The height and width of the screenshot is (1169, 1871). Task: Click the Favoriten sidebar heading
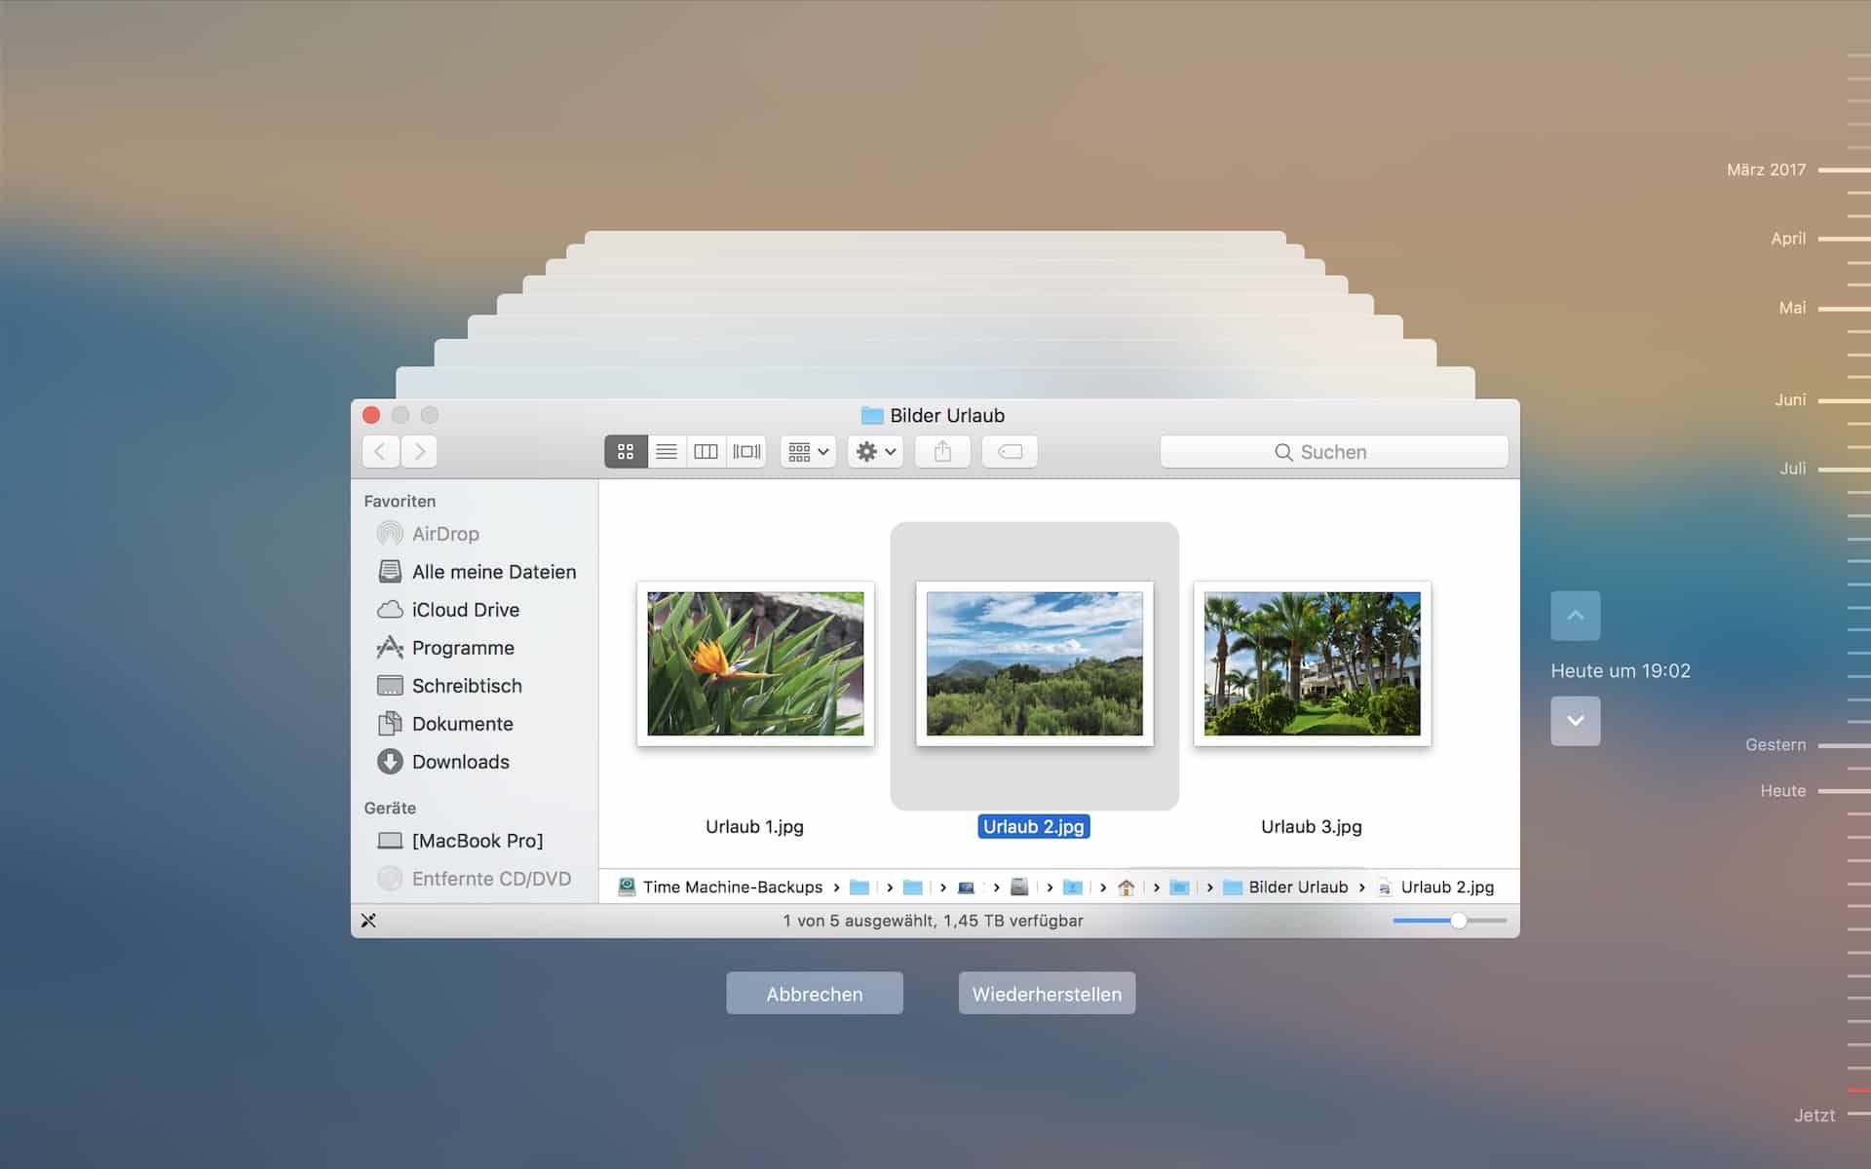400,501
